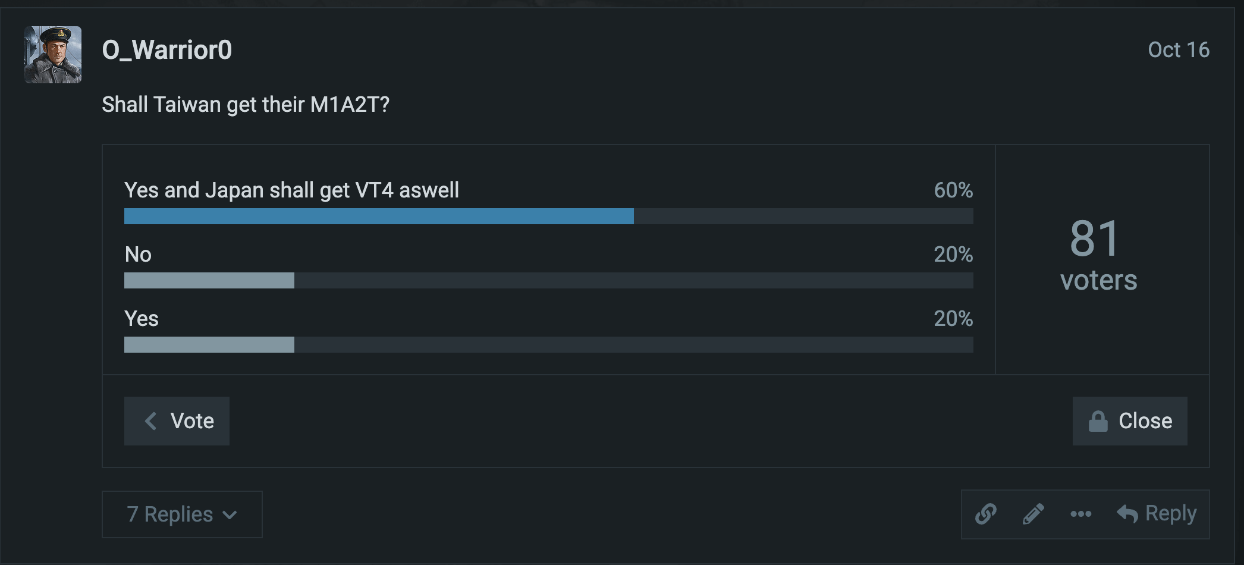
Task: Click the blue 60% result bar
Action: (x=379, y=216)
